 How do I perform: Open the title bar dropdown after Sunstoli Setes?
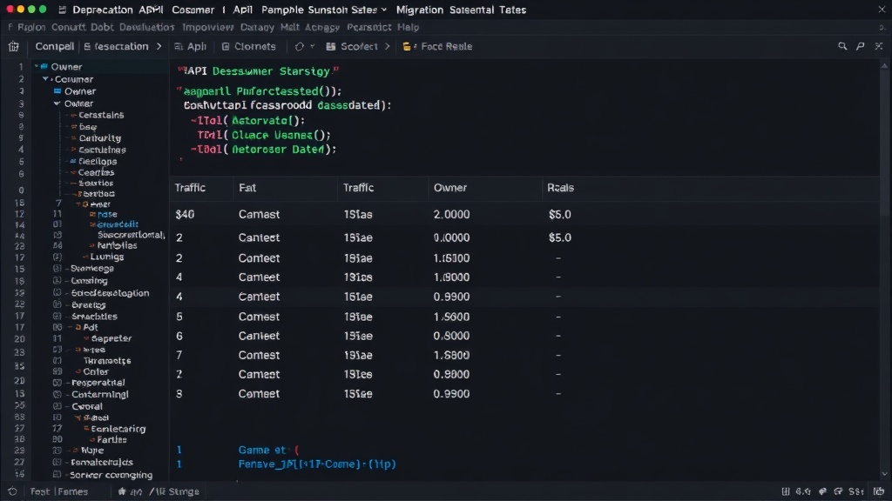(384, 10)
